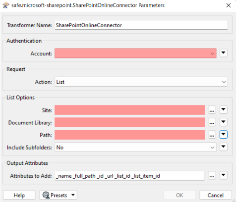Viewport: 236px width, 203px height.
Task: Open the arrow menu beside Path field
Action: pyautogui.click(x=224, y=135)
